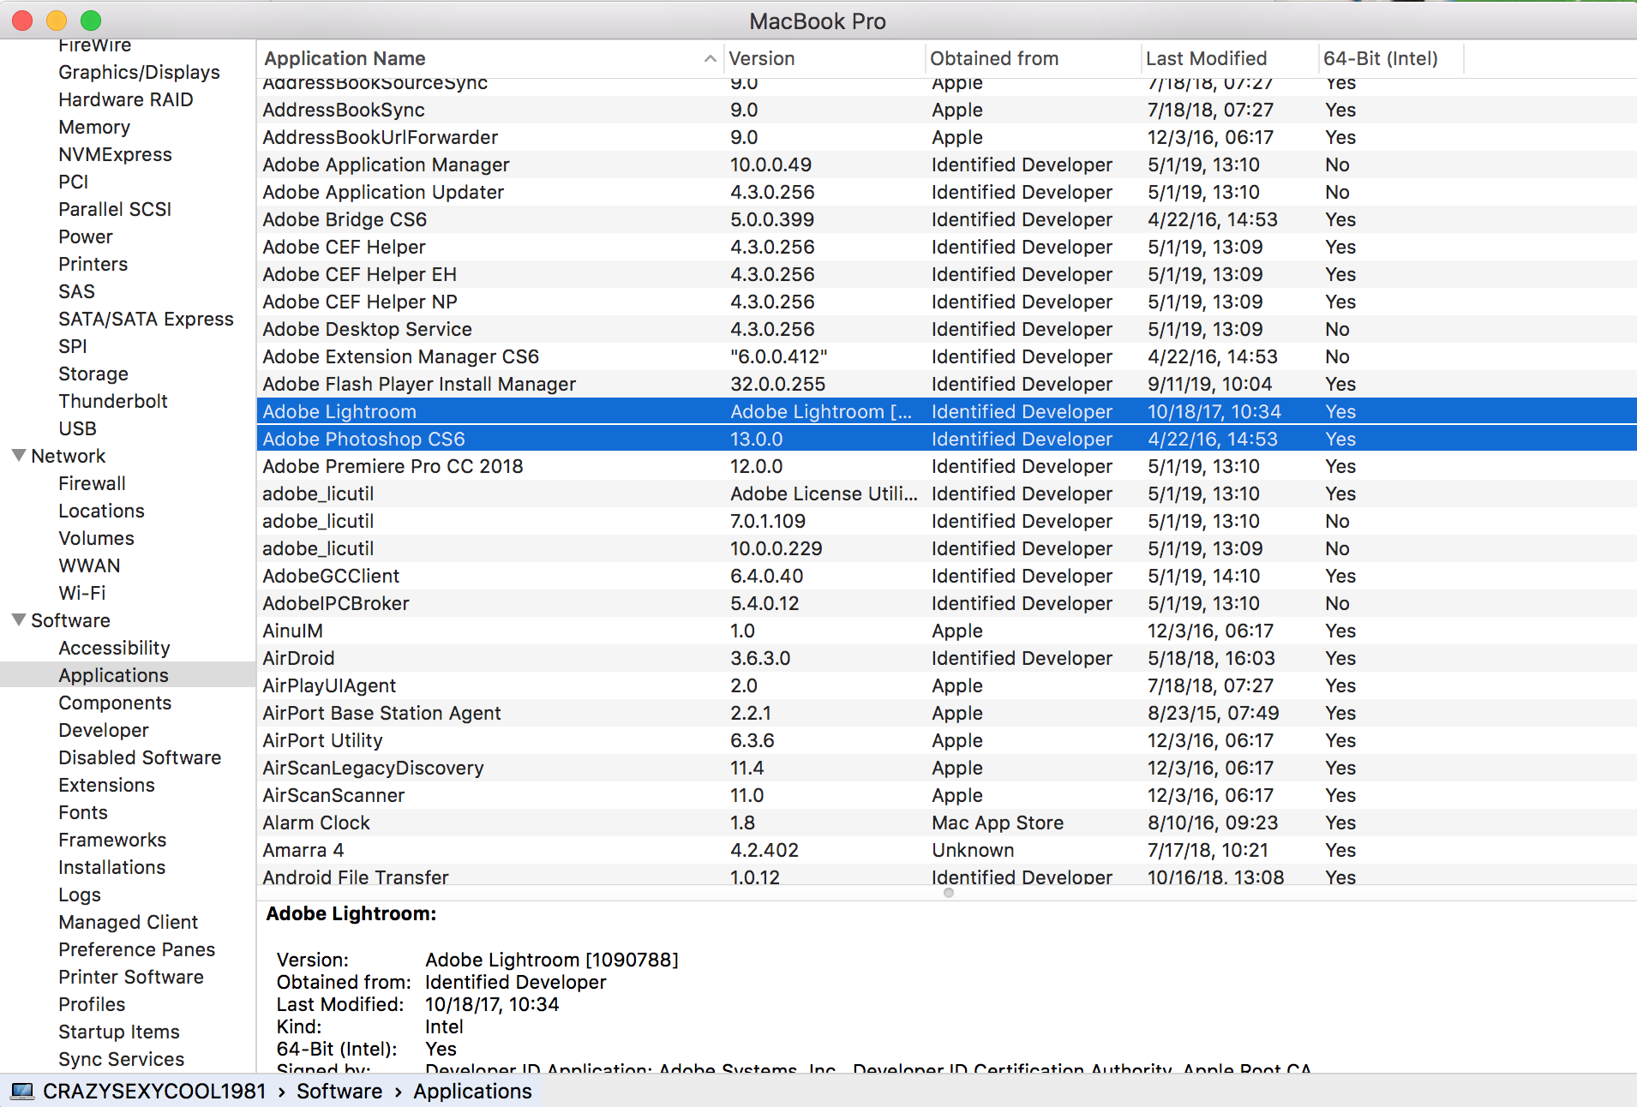The height and width of the screenshot is (1107, 1637).
Task: Click Software in bottom path bar
Action: 339,1091
